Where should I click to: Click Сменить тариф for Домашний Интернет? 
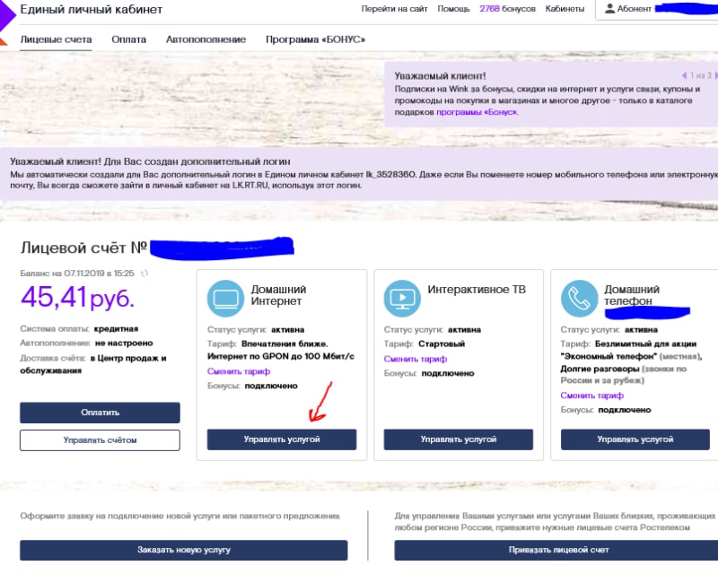point(239,371)
